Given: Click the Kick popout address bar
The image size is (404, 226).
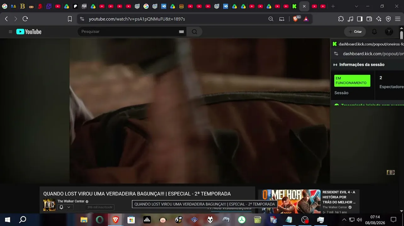Looking at the screenshot, I should pyautogui.click(x=373, y=54).
